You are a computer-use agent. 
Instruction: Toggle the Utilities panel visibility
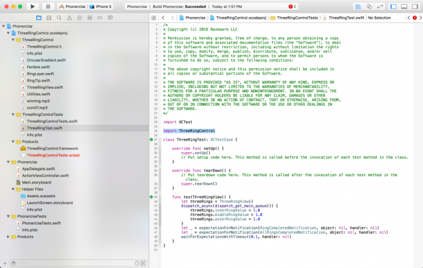click(415, 7)
